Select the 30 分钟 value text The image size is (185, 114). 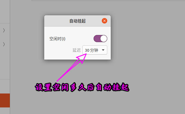pyautogui.click(x=91, y=50)
